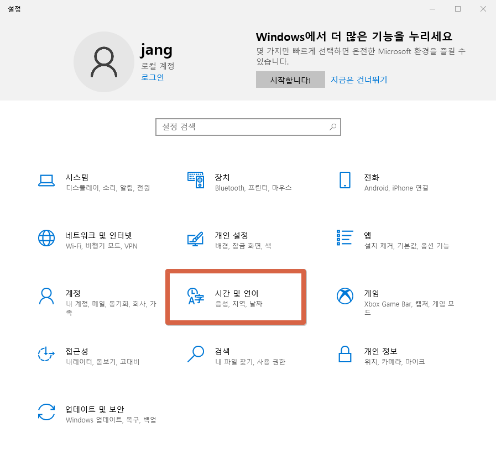Click the 로그인 link under jang
Viewport: 496px width, 465px height.
coord(153,77)
